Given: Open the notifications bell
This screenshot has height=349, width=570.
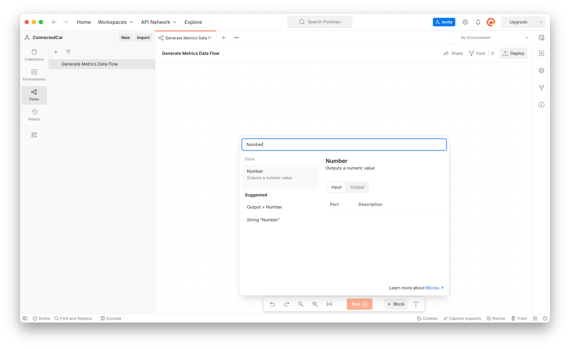Looking at the screenshot, I should 478,22.
